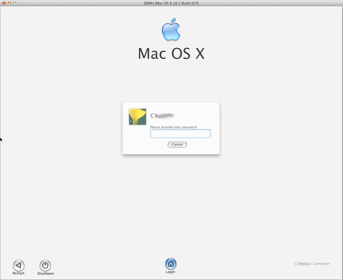This screenshot has height=280, width=343.
Task: Click the 'Login' label text
Action: (170, 272)
